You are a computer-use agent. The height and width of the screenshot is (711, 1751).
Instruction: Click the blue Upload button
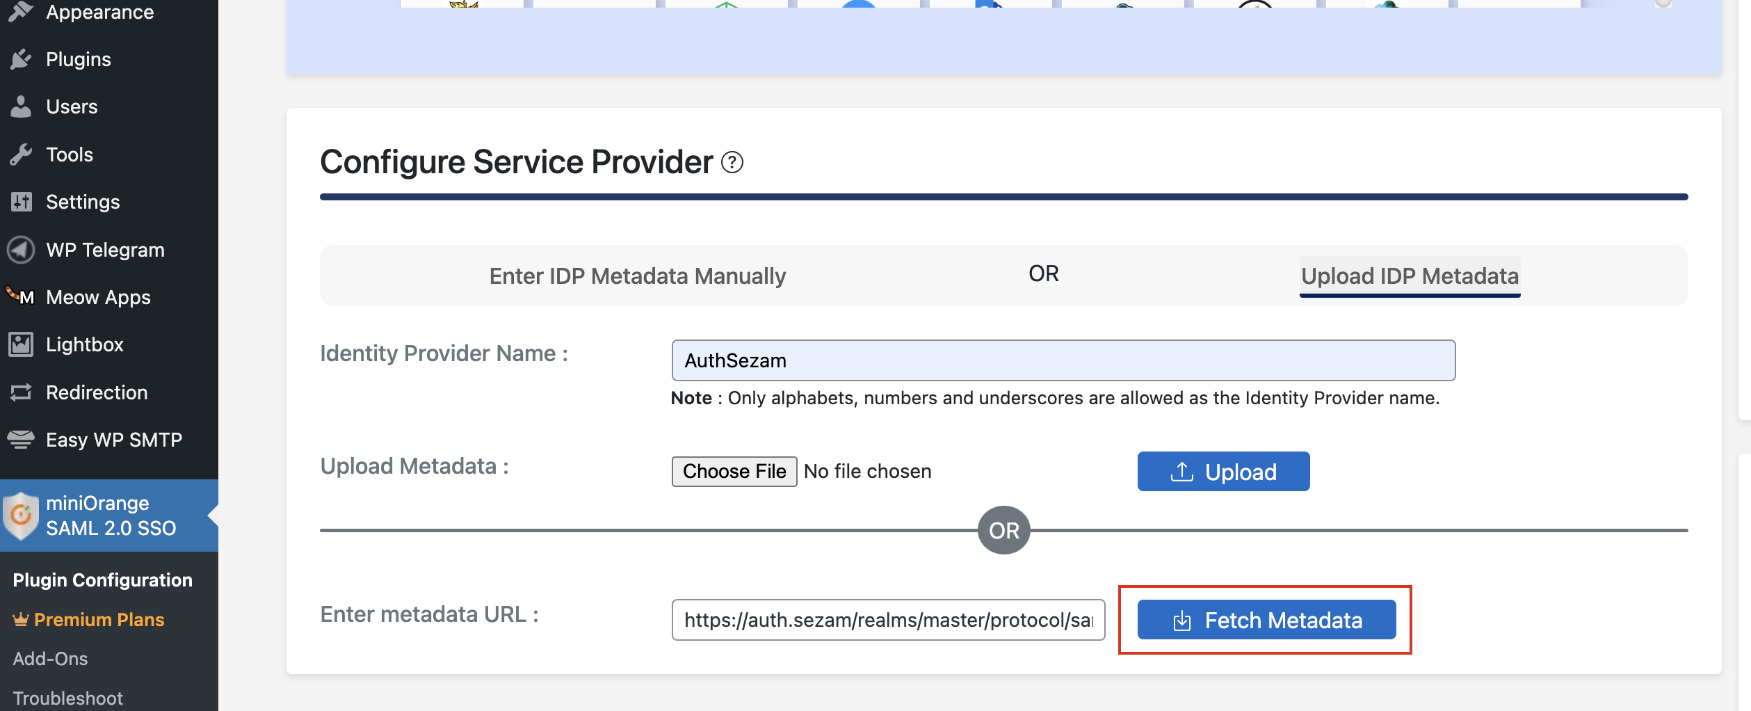pos(1223,472)
